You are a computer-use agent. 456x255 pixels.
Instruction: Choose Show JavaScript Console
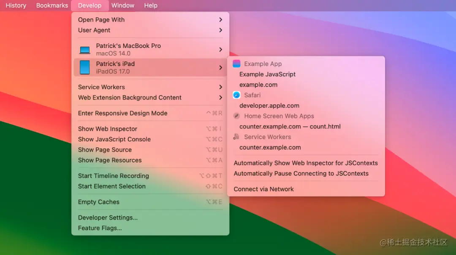click(x=150, y=139)
